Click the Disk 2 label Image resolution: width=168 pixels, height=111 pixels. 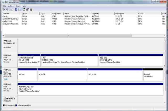click(9, 70)
